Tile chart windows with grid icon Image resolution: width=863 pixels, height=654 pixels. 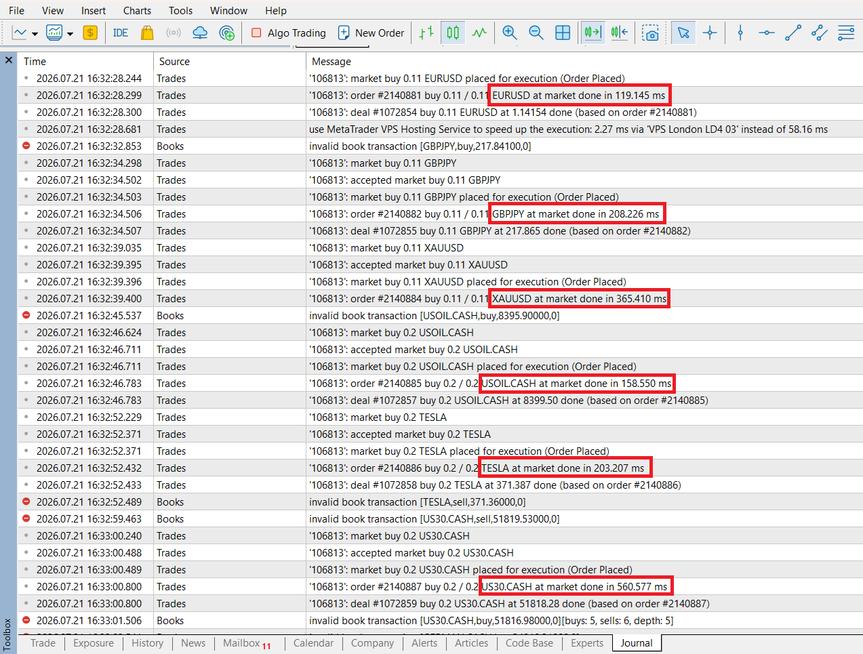point(563,33)
